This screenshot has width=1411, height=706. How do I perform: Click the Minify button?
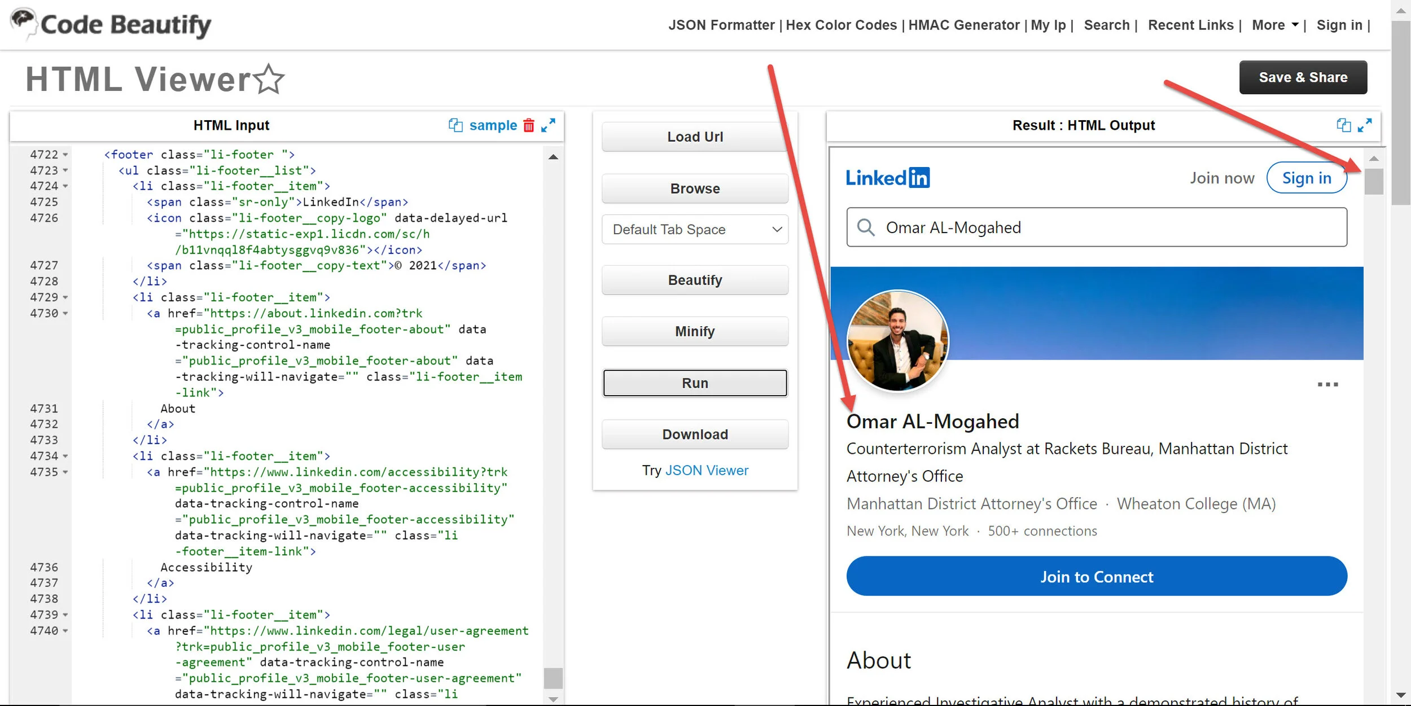695,331
